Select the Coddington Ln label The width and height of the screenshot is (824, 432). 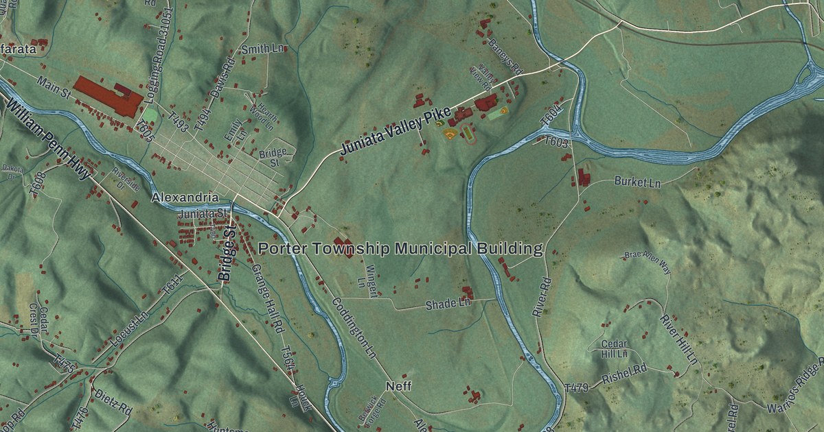click(354, 328)
